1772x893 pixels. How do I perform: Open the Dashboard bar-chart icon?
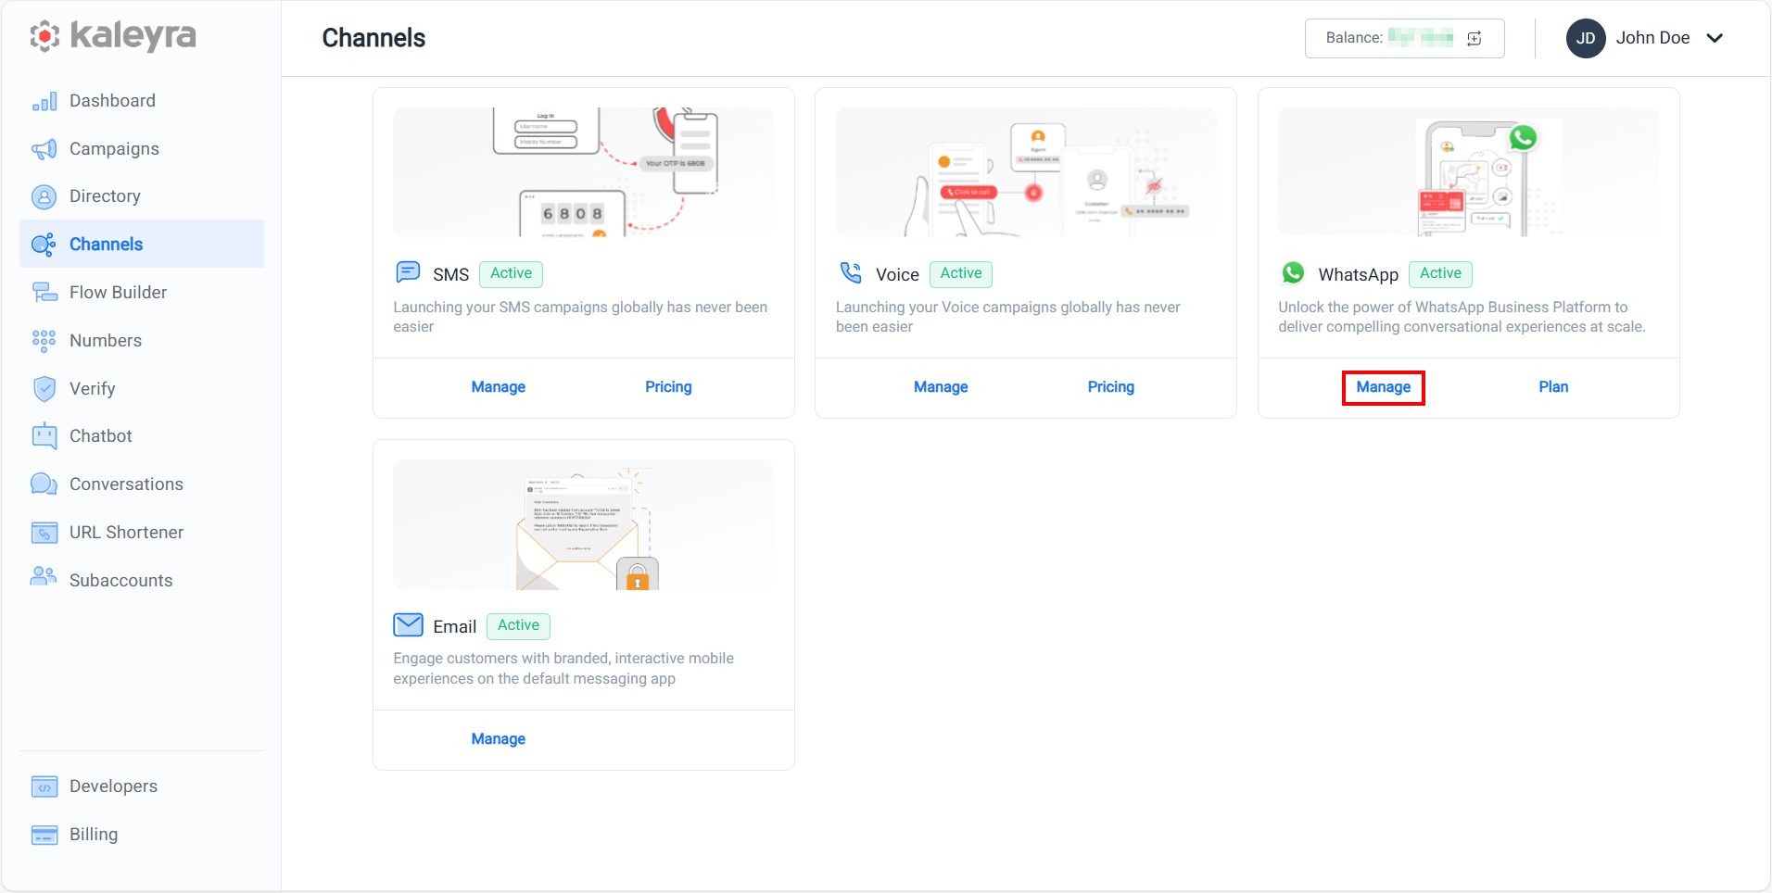point(44,101)
